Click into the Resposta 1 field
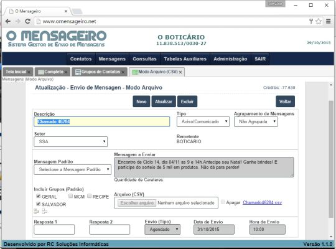 54,230
